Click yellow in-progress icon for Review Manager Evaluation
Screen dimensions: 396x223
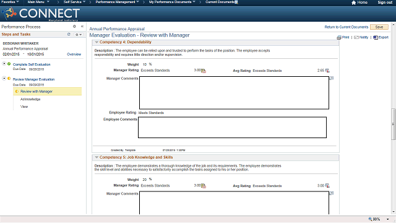point(9,79)
